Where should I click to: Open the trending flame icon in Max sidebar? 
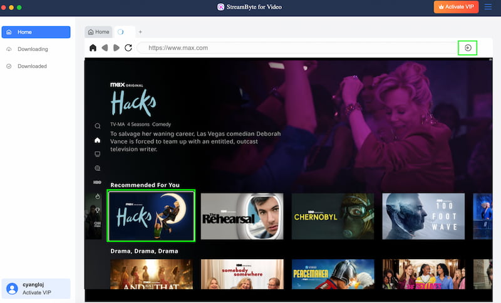click(x=98, y=196)
